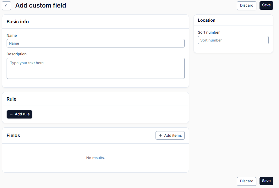Go back using the left arrow icon
This screenshot has width=279, height=188.
coord(6,6)
